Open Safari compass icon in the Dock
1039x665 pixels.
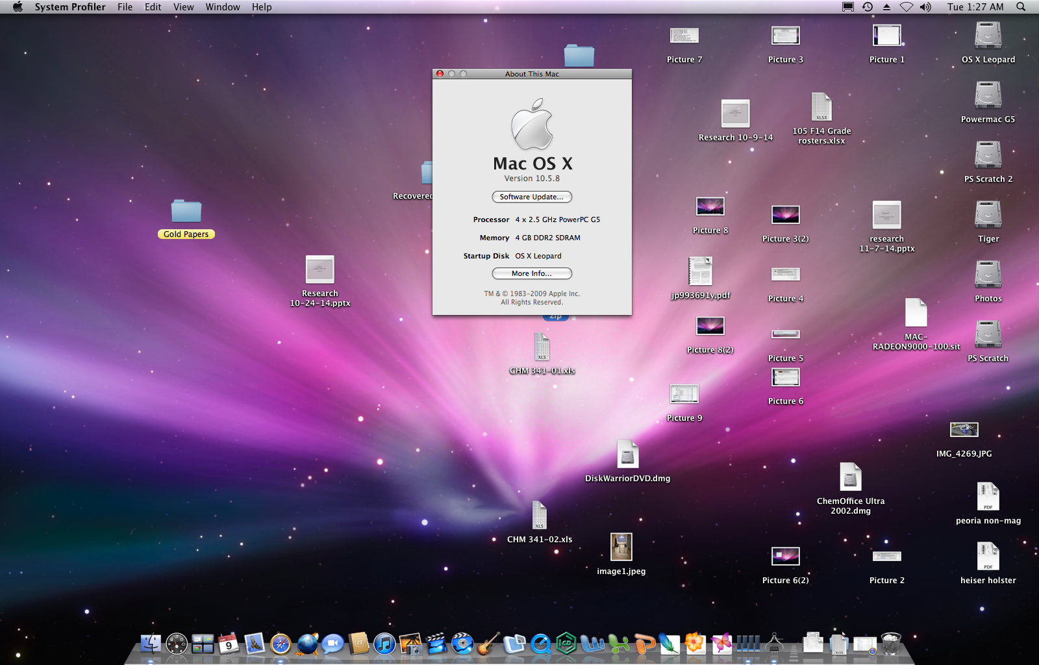pyautogui.click(x=281, y=644)
